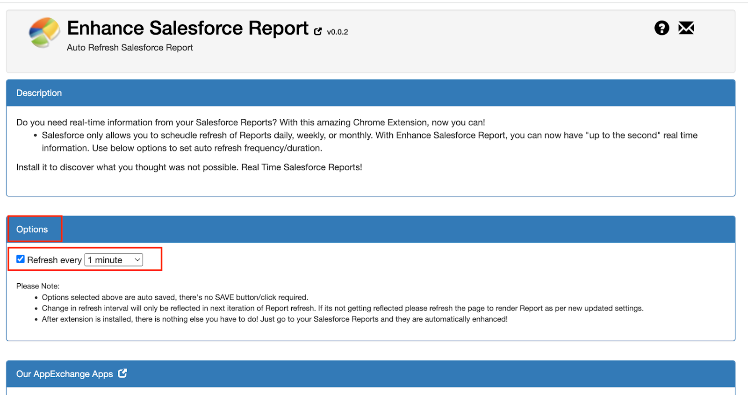
Task: Click the Auto Refresh Salesforce Report subtitle
Action: pos(129,48)
